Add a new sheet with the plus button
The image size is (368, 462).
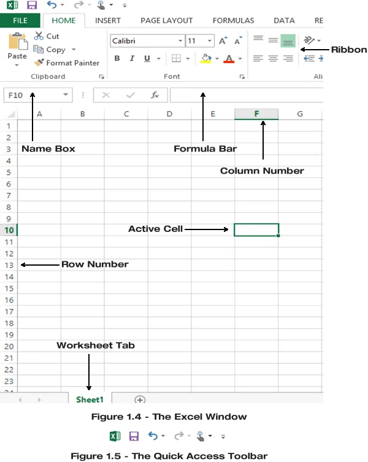pos(140,399)
